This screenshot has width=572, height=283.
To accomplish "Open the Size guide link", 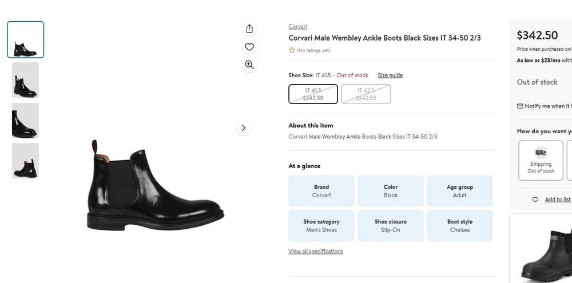I will click(x=390, y=75).
